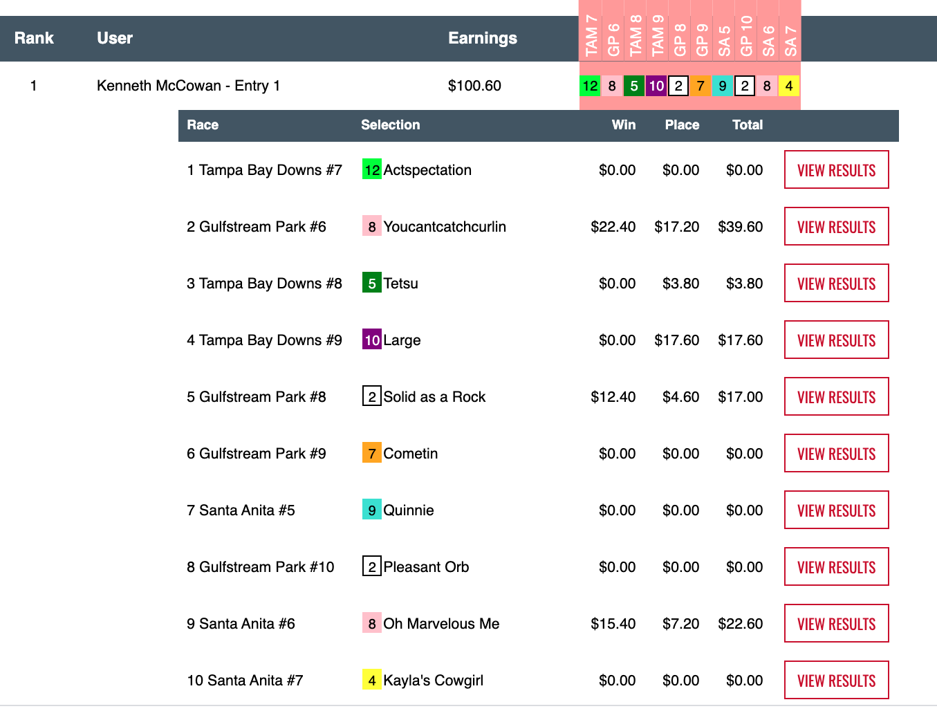Click the Earnings column header
The image size is (937, 711).
tap(482, 38)
